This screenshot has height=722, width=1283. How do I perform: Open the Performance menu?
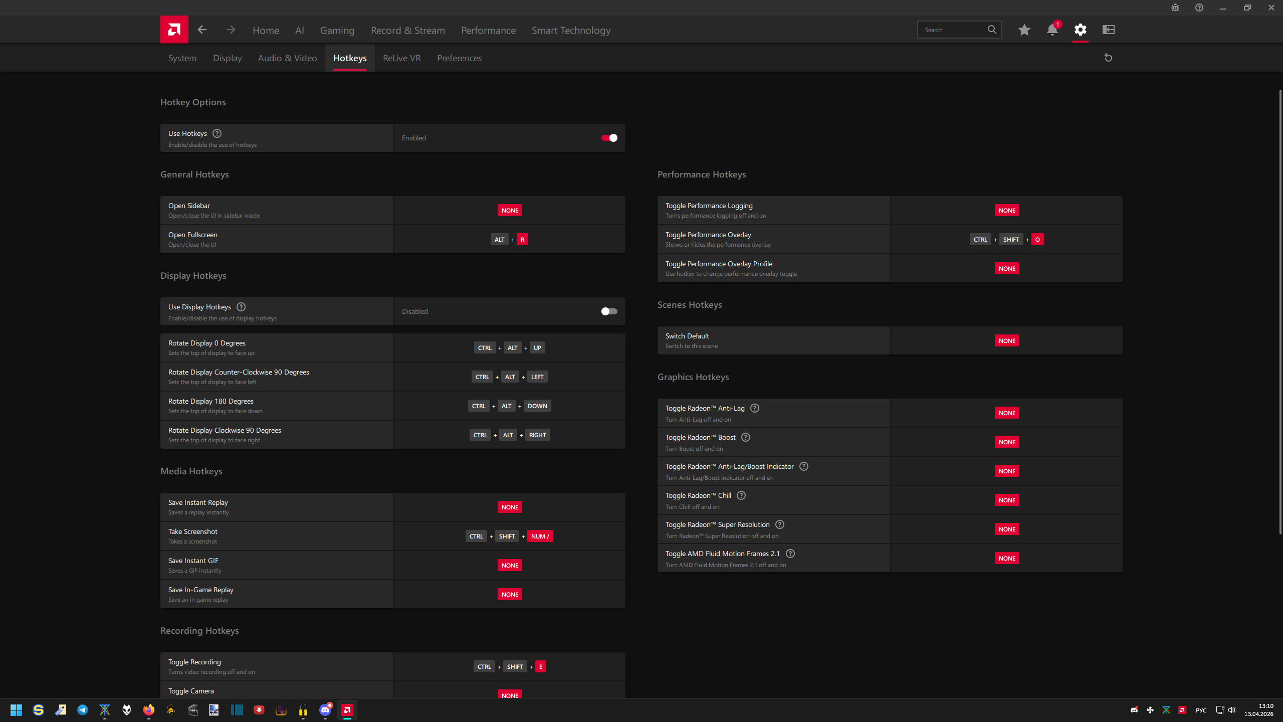point(488,31)
